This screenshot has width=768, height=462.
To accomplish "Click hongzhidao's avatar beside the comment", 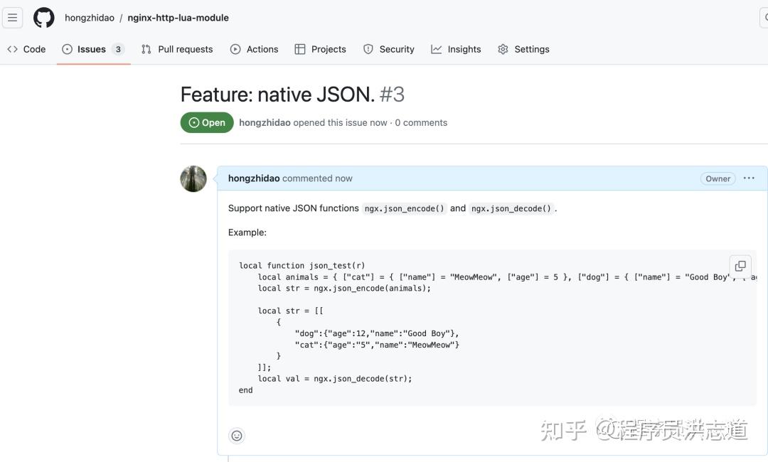I will coord(193,178).
